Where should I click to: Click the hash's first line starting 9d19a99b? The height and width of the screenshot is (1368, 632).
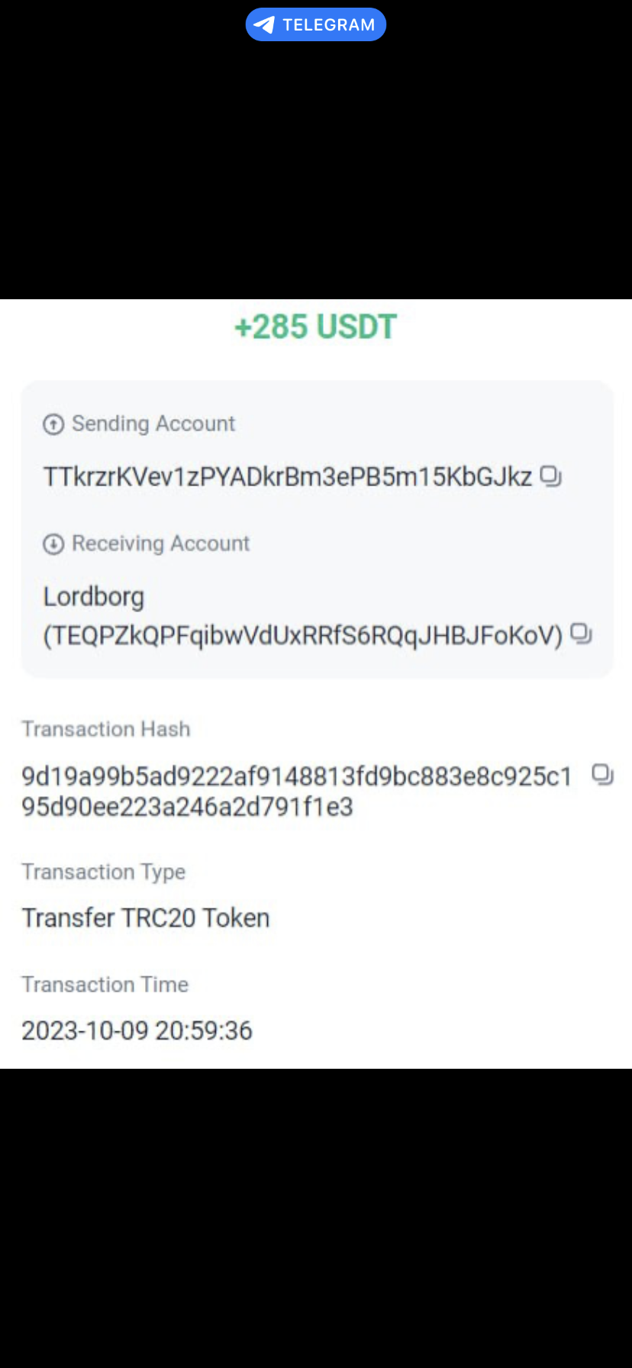tap(296, 776)
